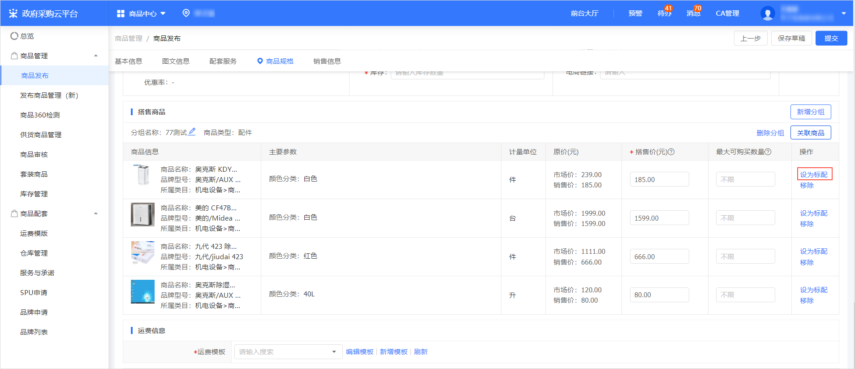
Task: Switch to 配套服务 tab
Action: tap(223, 61)
